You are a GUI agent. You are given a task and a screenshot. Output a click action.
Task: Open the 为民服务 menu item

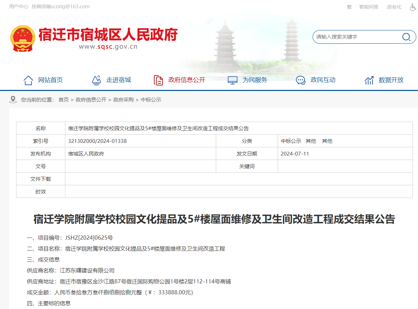pyautogui.click(x=255, y=80)
